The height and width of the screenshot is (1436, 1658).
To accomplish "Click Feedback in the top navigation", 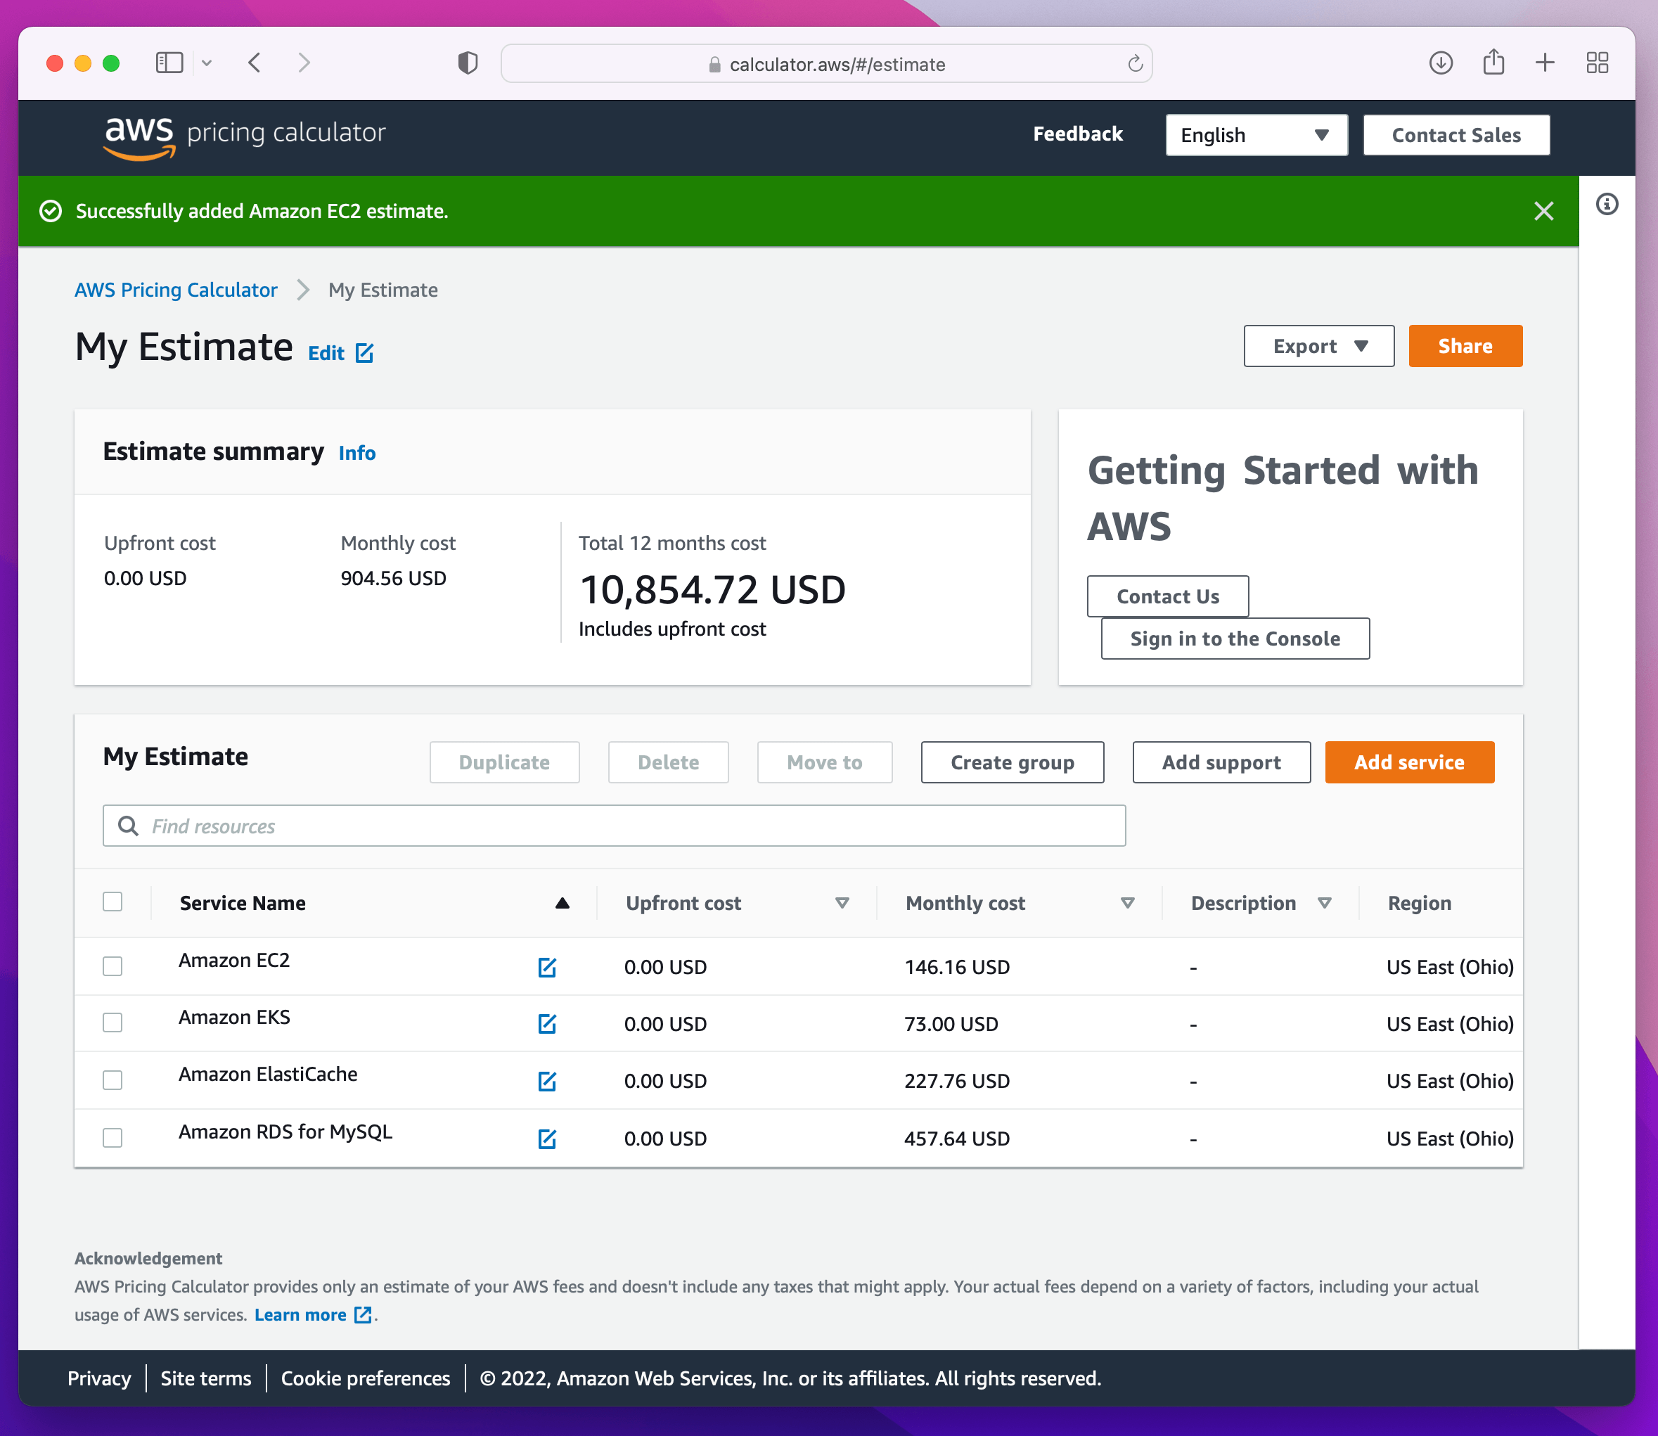I will [1077, 134].
